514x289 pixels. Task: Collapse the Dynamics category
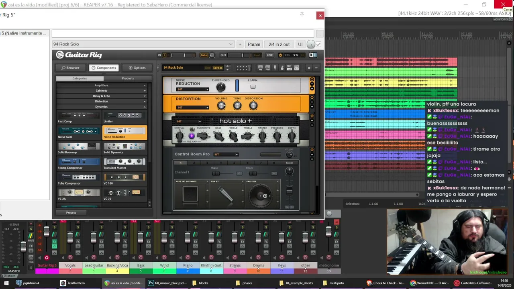click(x=102, y=107)
